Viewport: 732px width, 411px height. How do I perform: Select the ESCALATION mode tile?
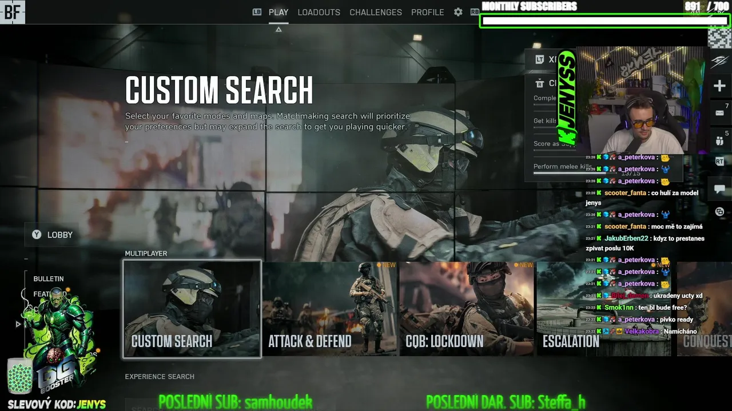[x=604, y=309]
